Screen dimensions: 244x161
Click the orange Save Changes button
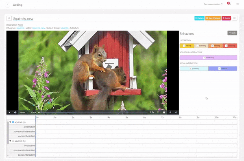[x=213, y=18]
